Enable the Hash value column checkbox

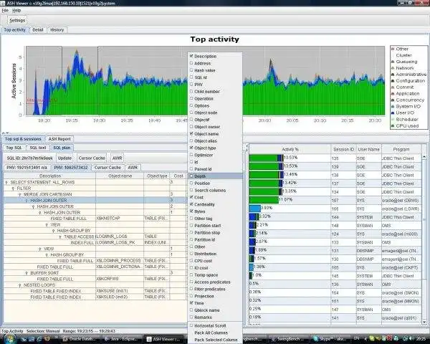pyautogui.click(x=191, y=70)
